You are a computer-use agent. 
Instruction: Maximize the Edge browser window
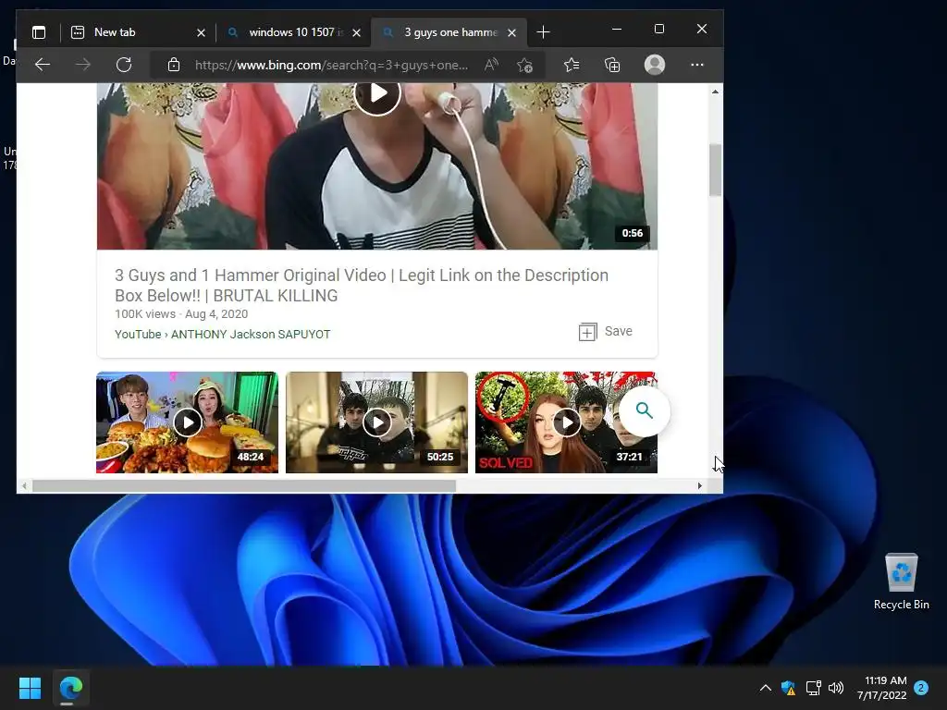pos(658,29)
